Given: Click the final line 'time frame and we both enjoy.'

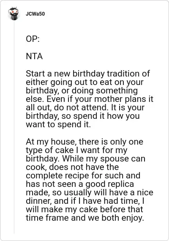Looking at the screenshot, I should (x=85, y=218).
